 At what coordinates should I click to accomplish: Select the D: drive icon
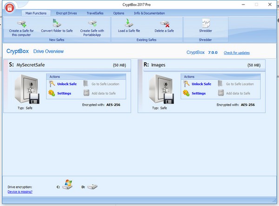(93, 186)
